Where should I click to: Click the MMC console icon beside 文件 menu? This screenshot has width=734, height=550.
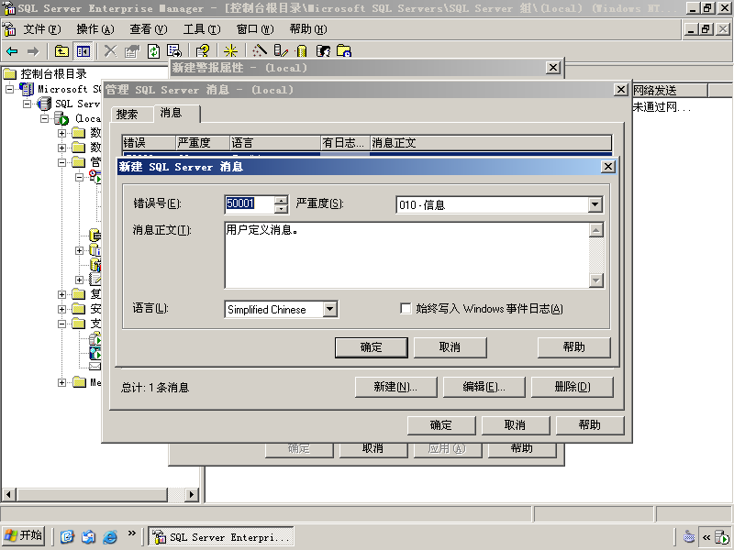pos(9,29)
